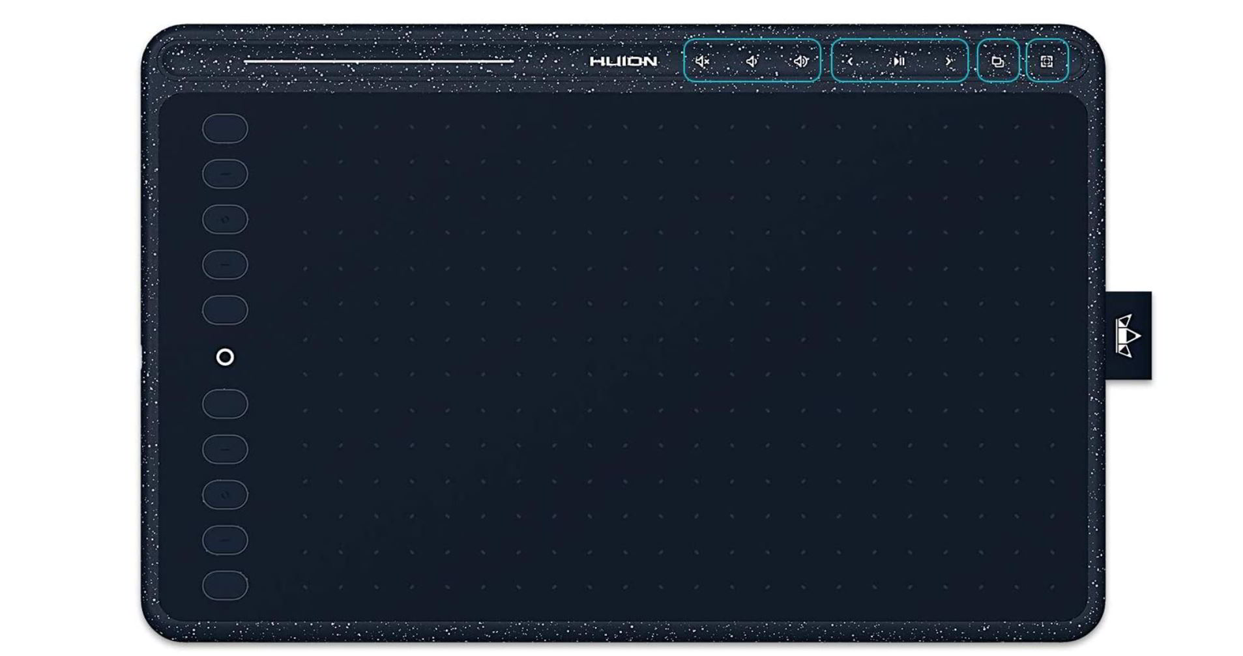Tap the mute volume icon
Screen dimensions: 1243x656
[702, 61]
